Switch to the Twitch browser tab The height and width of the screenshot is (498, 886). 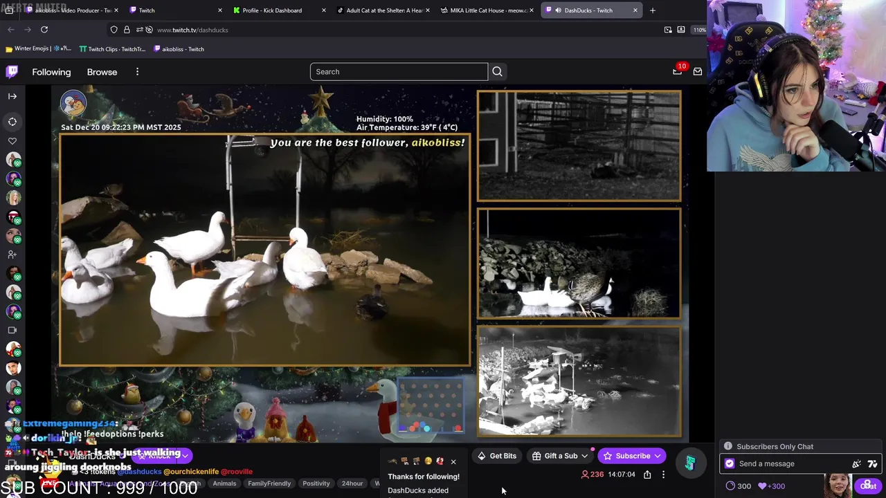174,10
